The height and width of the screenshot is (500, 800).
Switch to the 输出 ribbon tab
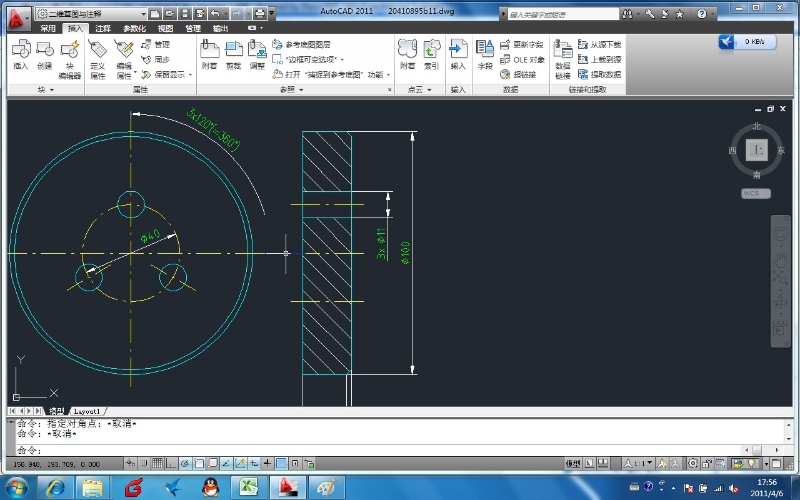coord(221,28)
